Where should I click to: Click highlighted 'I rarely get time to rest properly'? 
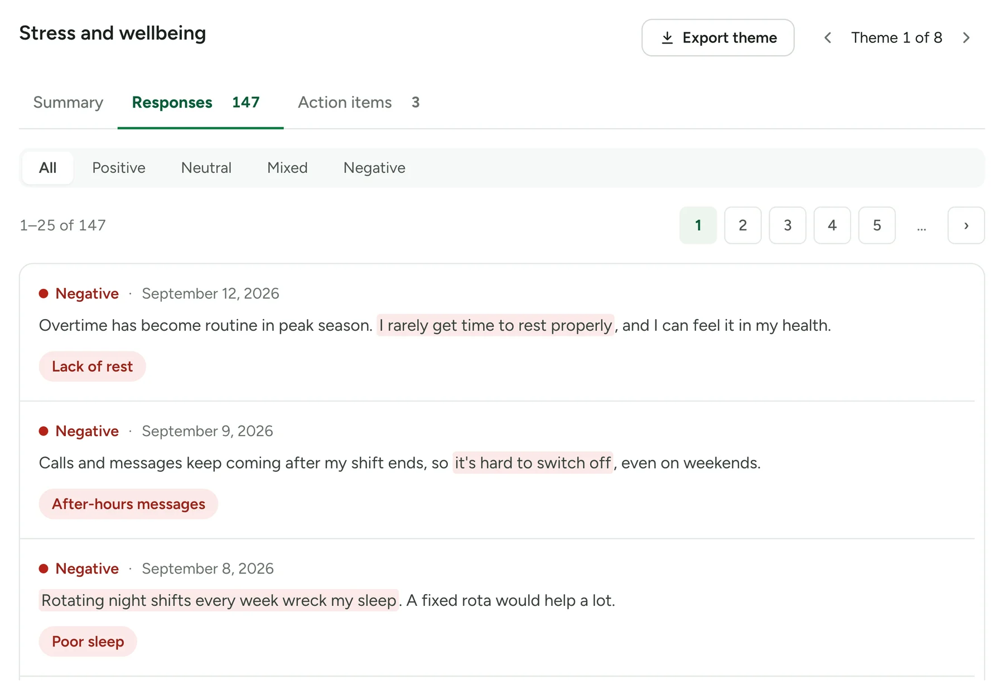[x=495, y=325]
